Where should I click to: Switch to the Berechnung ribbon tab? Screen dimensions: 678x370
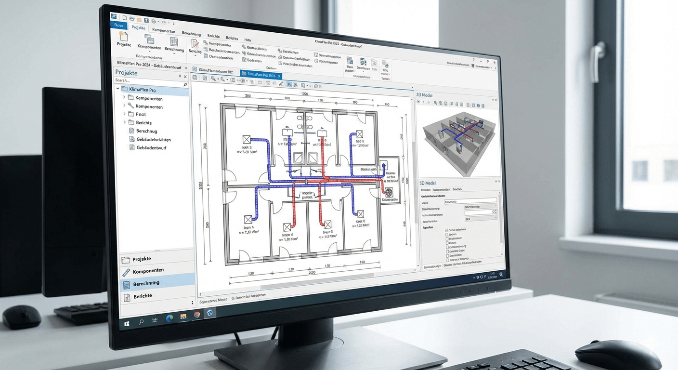click(x=191, y=34)
